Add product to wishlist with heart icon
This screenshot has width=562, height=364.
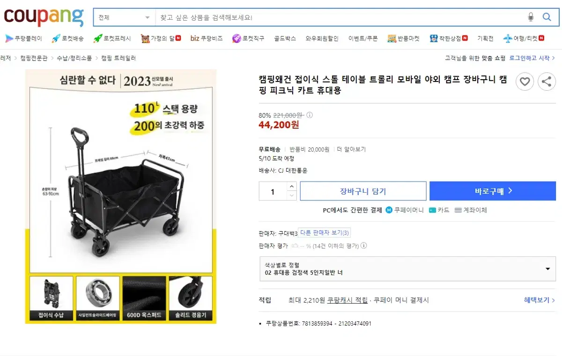[525, 82]
